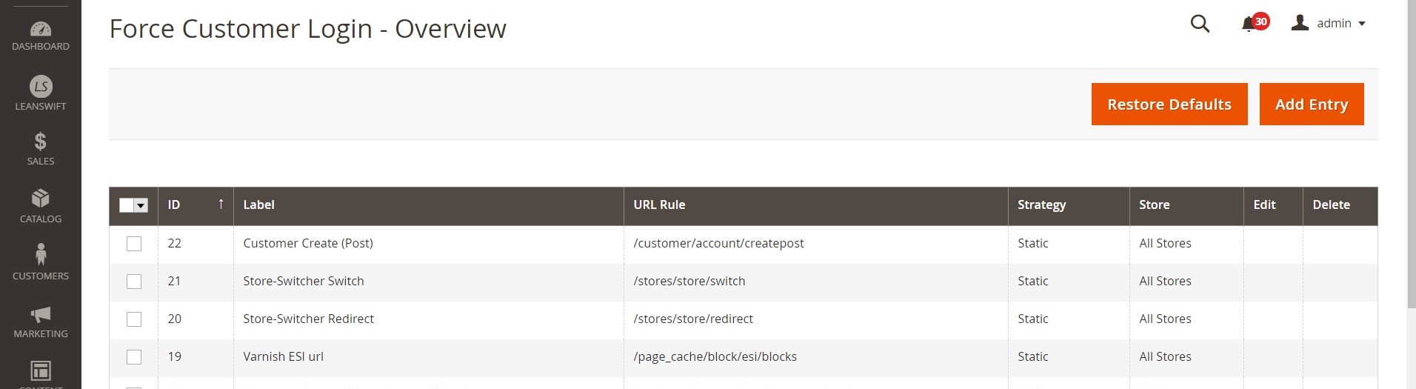Expand the admin account dropdown
The image size is (1416, 389).
[x=1330, y=24]
